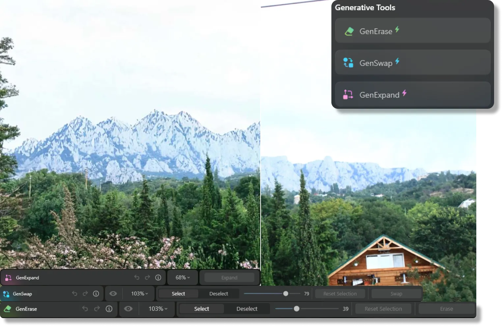This screenshot has height=326, width=502.
Task: Click the green eraser icon beside GenErase
Action: coord(349,31)
